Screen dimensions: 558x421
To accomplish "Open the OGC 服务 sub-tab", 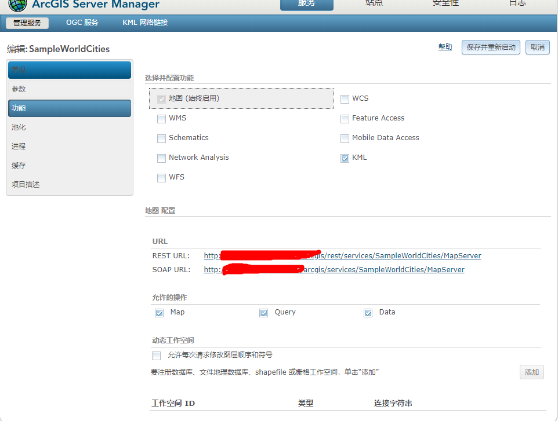I will pos(82,23).
